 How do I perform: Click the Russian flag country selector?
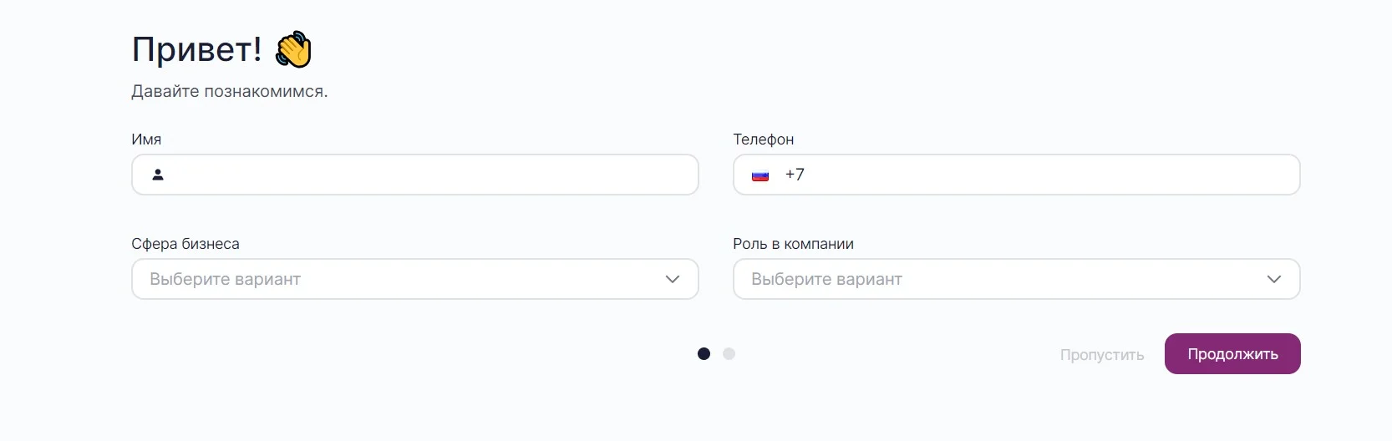coord(760,175)
